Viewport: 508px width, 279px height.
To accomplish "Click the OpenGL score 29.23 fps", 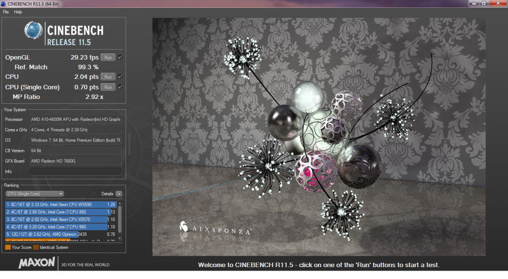I will (x=84, y=58).
